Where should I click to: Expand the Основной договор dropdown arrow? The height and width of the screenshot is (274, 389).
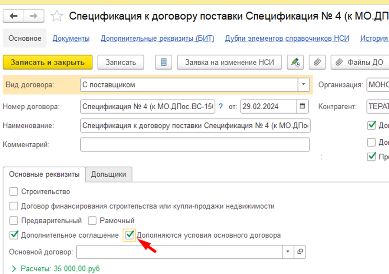tap(288, 252)
